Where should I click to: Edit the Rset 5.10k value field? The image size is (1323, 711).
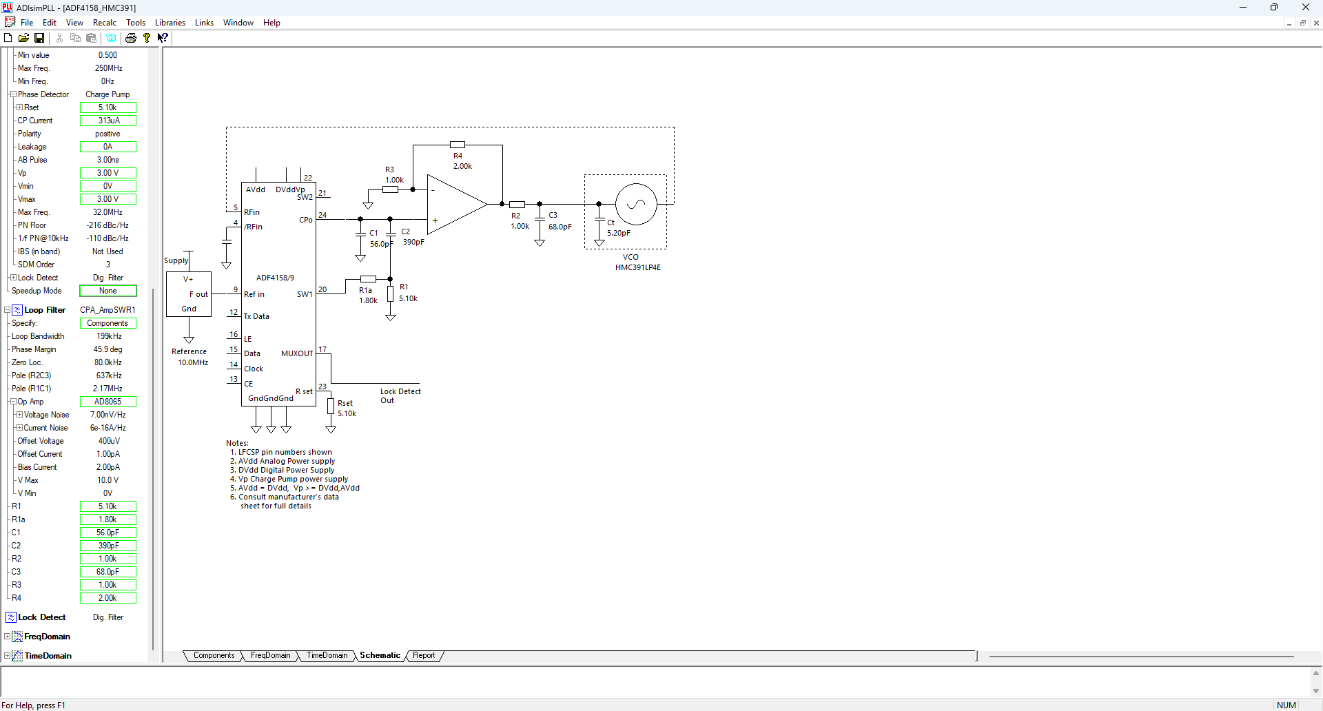(x=108, y=107)
